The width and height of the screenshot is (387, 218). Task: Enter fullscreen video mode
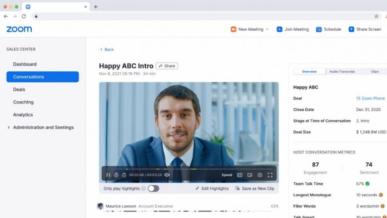point(270,175)
